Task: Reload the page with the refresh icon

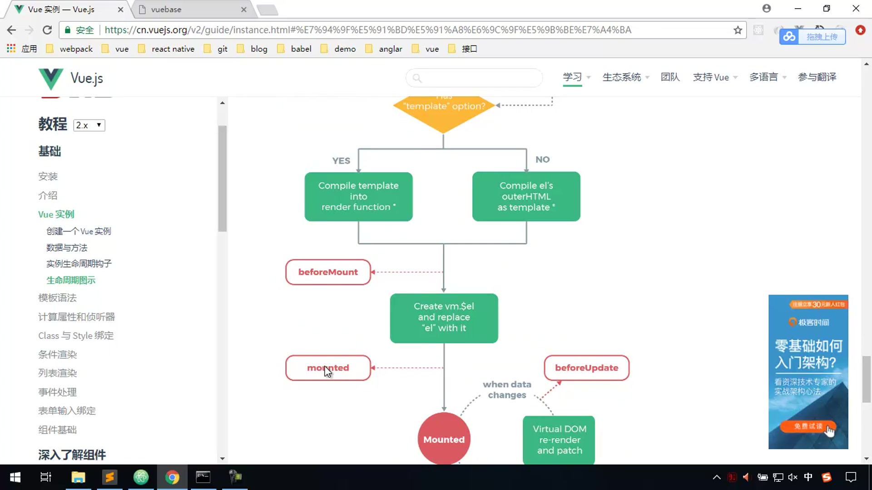Action: (47, 30)
